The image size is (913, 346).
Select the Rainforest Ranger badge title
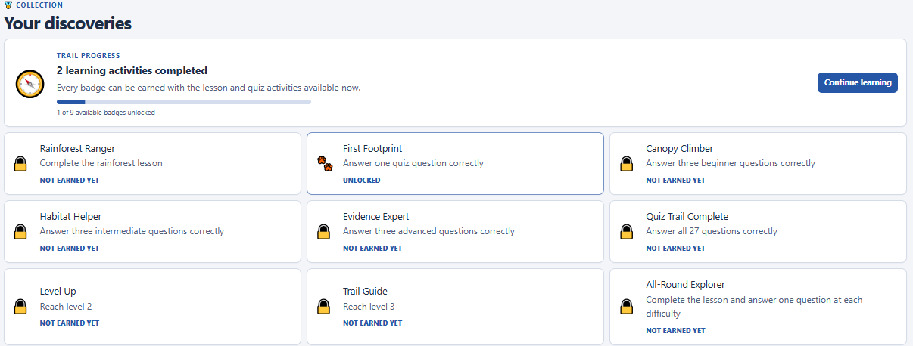[77, 149]
